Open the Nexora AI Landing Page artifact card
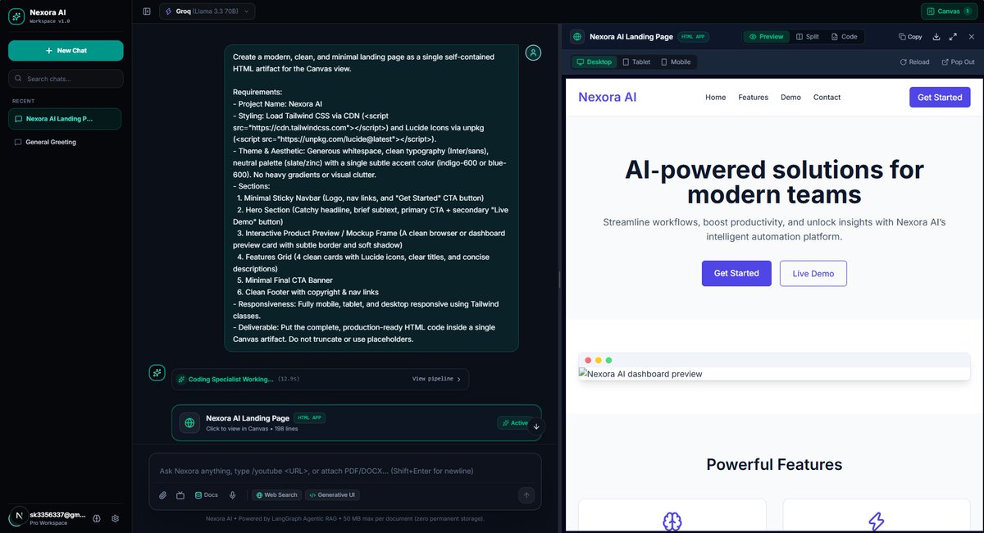Viewport: 984px width, 533px height. click(x=357, y=422)
